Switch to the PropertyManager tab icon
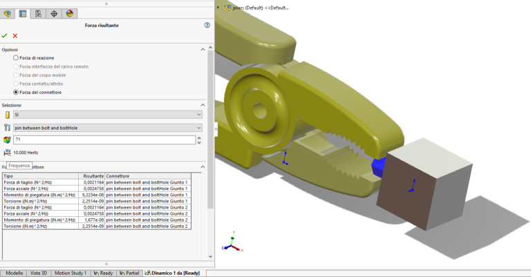The image size is (531, 277). [x=23, y=13]
